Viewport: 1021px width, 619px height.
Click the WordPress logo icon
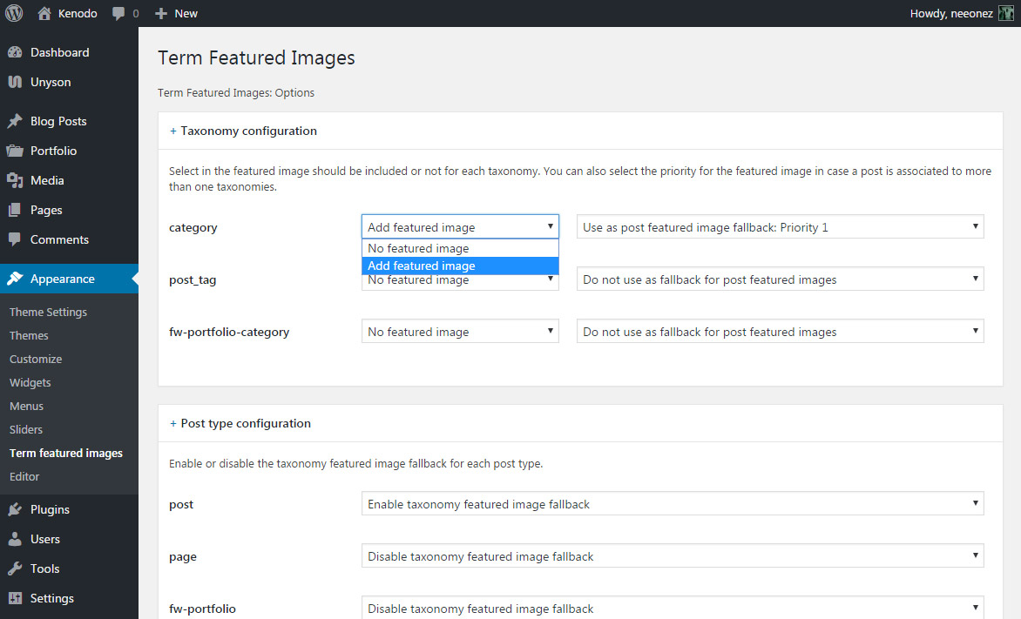(14, 13)
